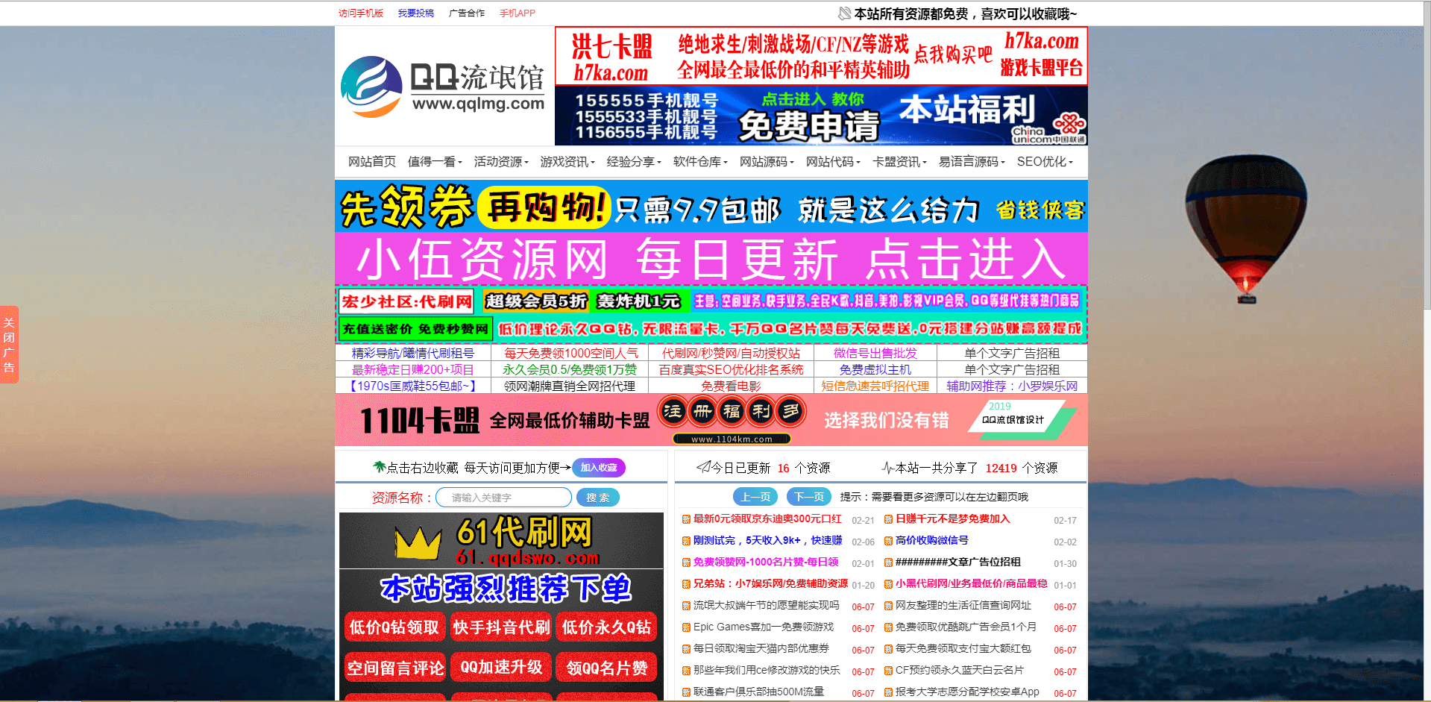1431x702 pixels.
Task: Click the 加入收藏 button
Action: click(x=600, y=467)
